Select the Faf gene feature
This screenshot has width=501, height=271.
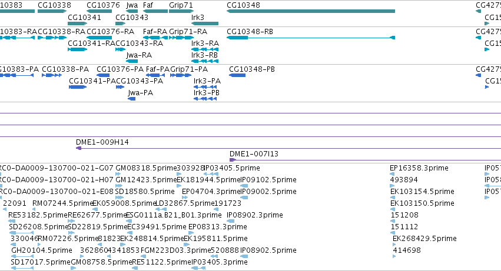[155, 11]
